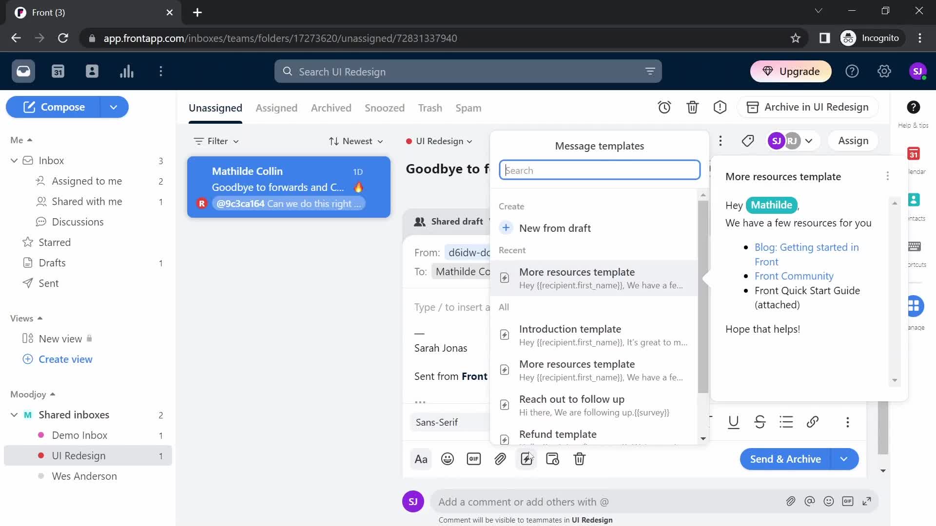This screenshot has width=936, height=526.
Task: Expand the comment box icon
Action: 867,502
